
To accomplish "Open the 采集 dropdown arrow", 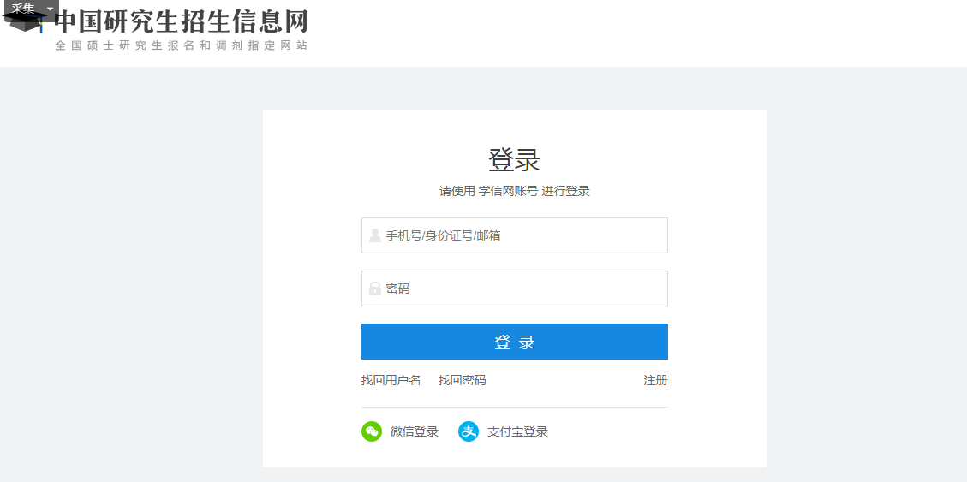I will [x=50, y=9].
